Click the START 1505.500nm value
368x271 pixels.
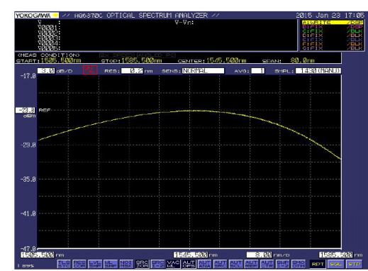tap(61, 60)
